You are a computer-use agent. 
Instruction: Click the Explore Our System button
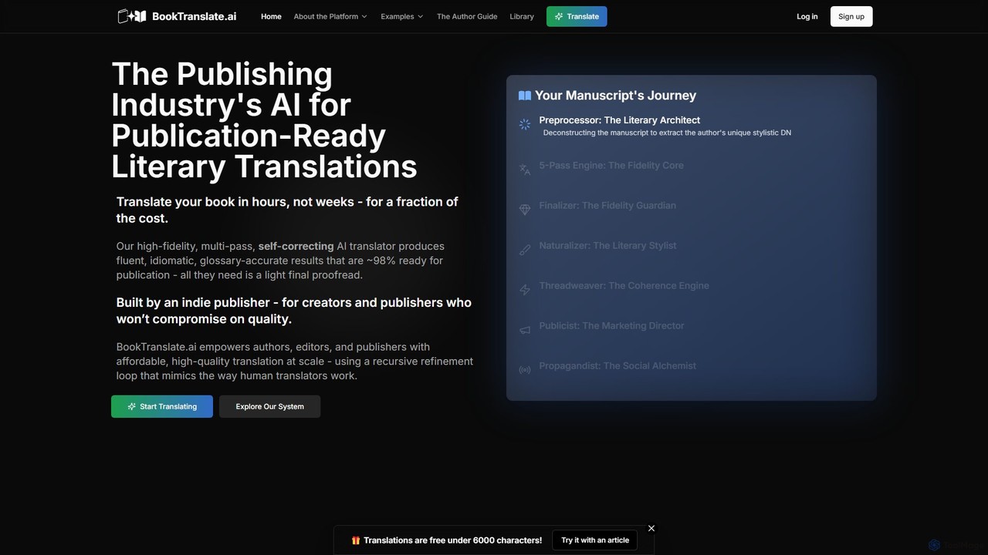coord(269,406)
